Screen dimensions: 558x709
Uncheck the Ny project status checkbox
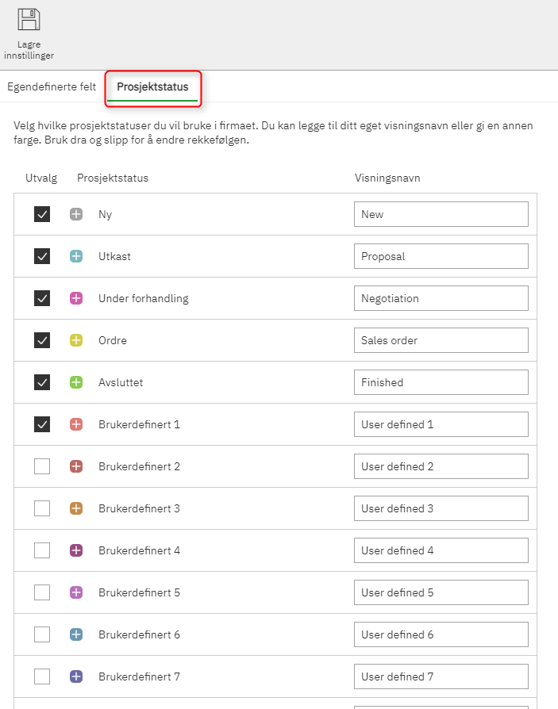42,214
